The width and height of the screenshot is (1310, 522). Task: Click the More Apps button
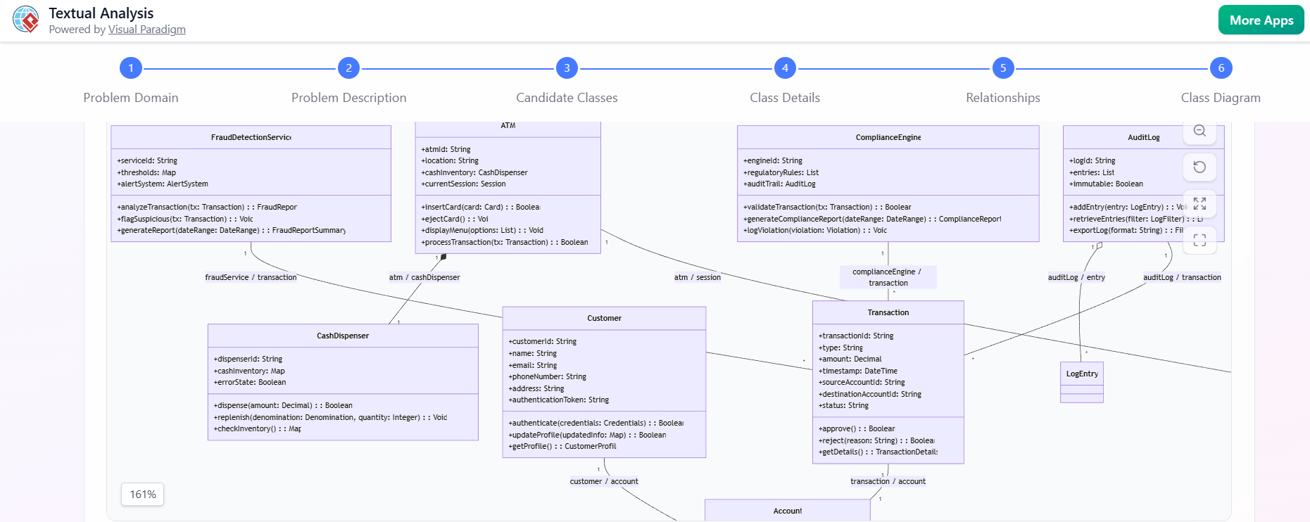click(x=1261, y=20)
